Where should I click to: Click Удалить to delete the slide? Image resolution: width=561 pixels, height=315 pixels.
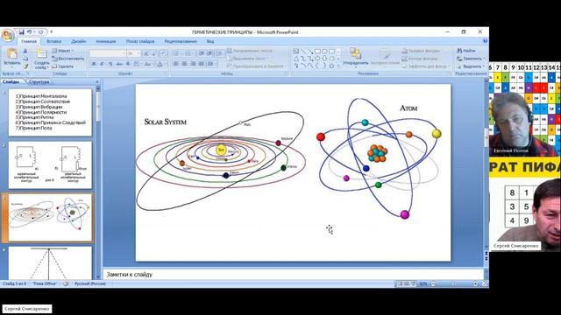[63, 66]
